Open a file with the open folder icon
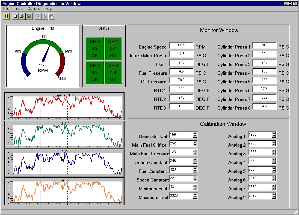 pos(22,16)
